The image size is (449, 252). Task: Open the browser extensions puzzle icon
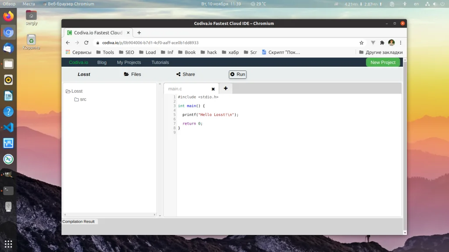382,43
